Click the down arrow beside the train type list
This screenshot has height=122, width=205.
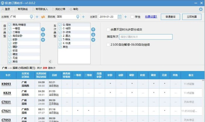pyautogui.click(x=93, y=35)
